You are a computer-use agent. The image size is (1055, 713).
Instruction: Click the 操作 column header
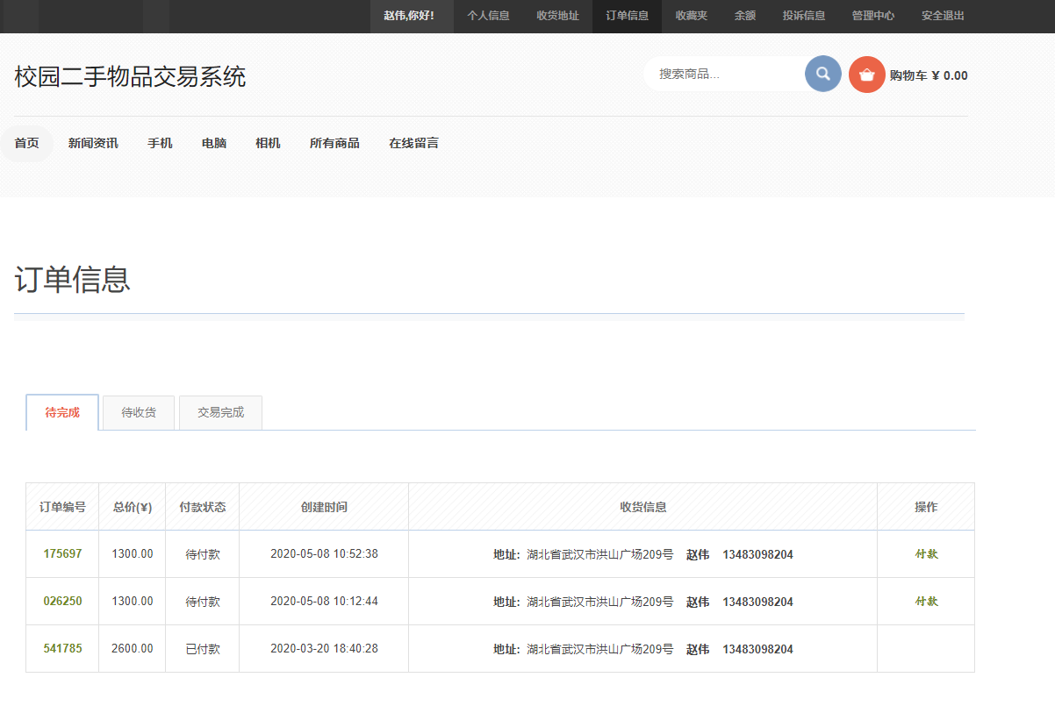coord(926,507)
